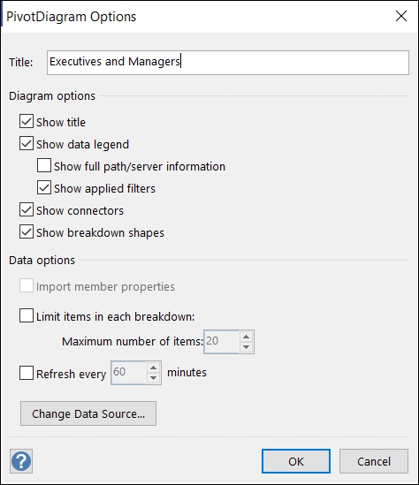419x485 pixels.
Task: Open the Help icon button
Action: click(x=21, y=461)
